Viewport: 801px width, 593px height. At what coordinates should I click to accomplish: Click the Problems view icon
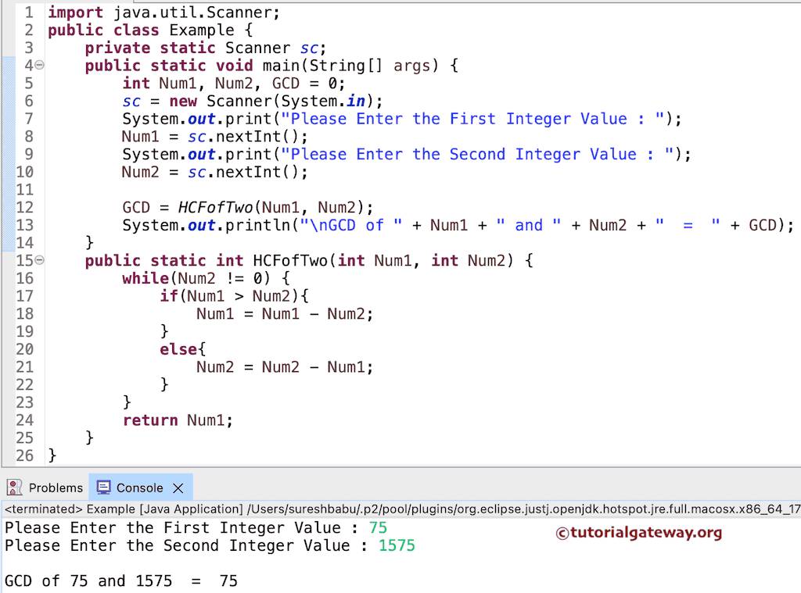(14, 487)
